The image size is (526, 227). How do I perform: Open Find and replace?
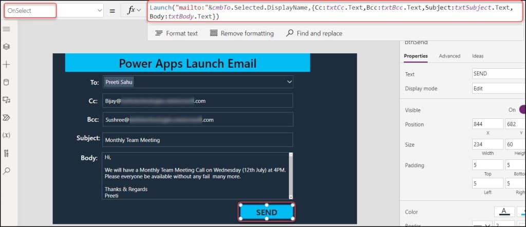tap(314, 33)
